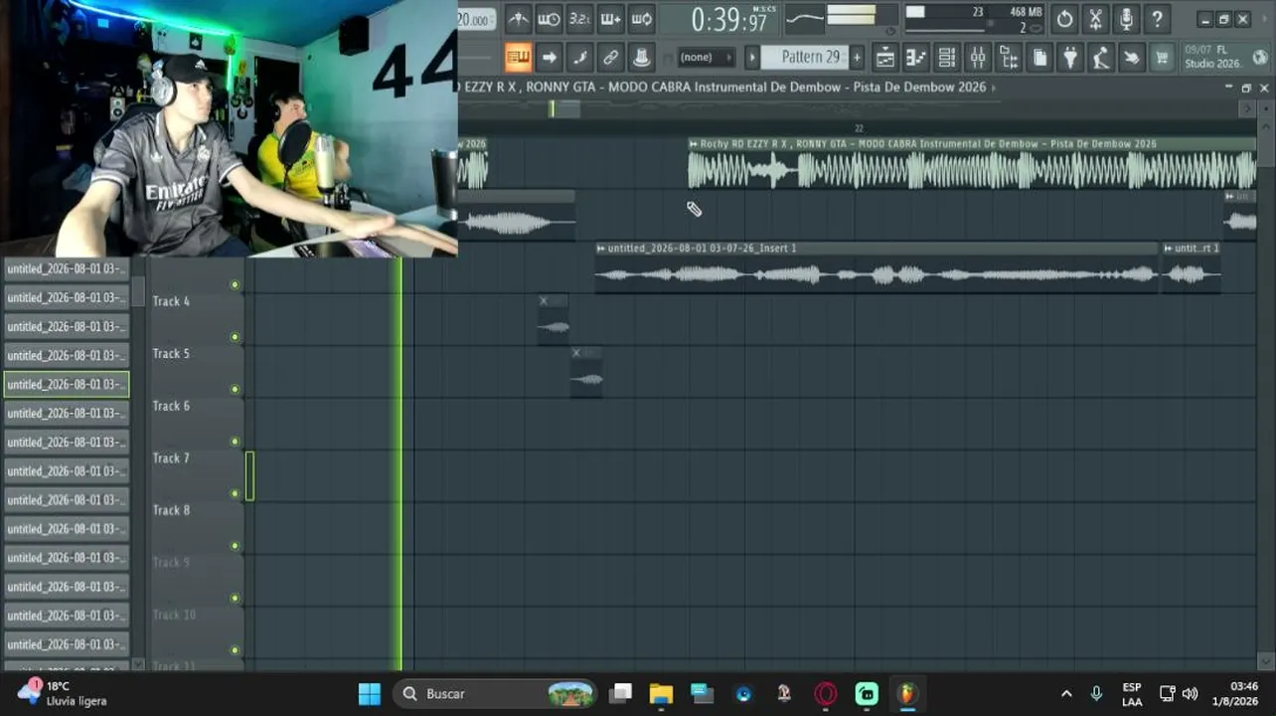
Task: Mute Track 6 with its green dot
Action: [x=235, y=442]
